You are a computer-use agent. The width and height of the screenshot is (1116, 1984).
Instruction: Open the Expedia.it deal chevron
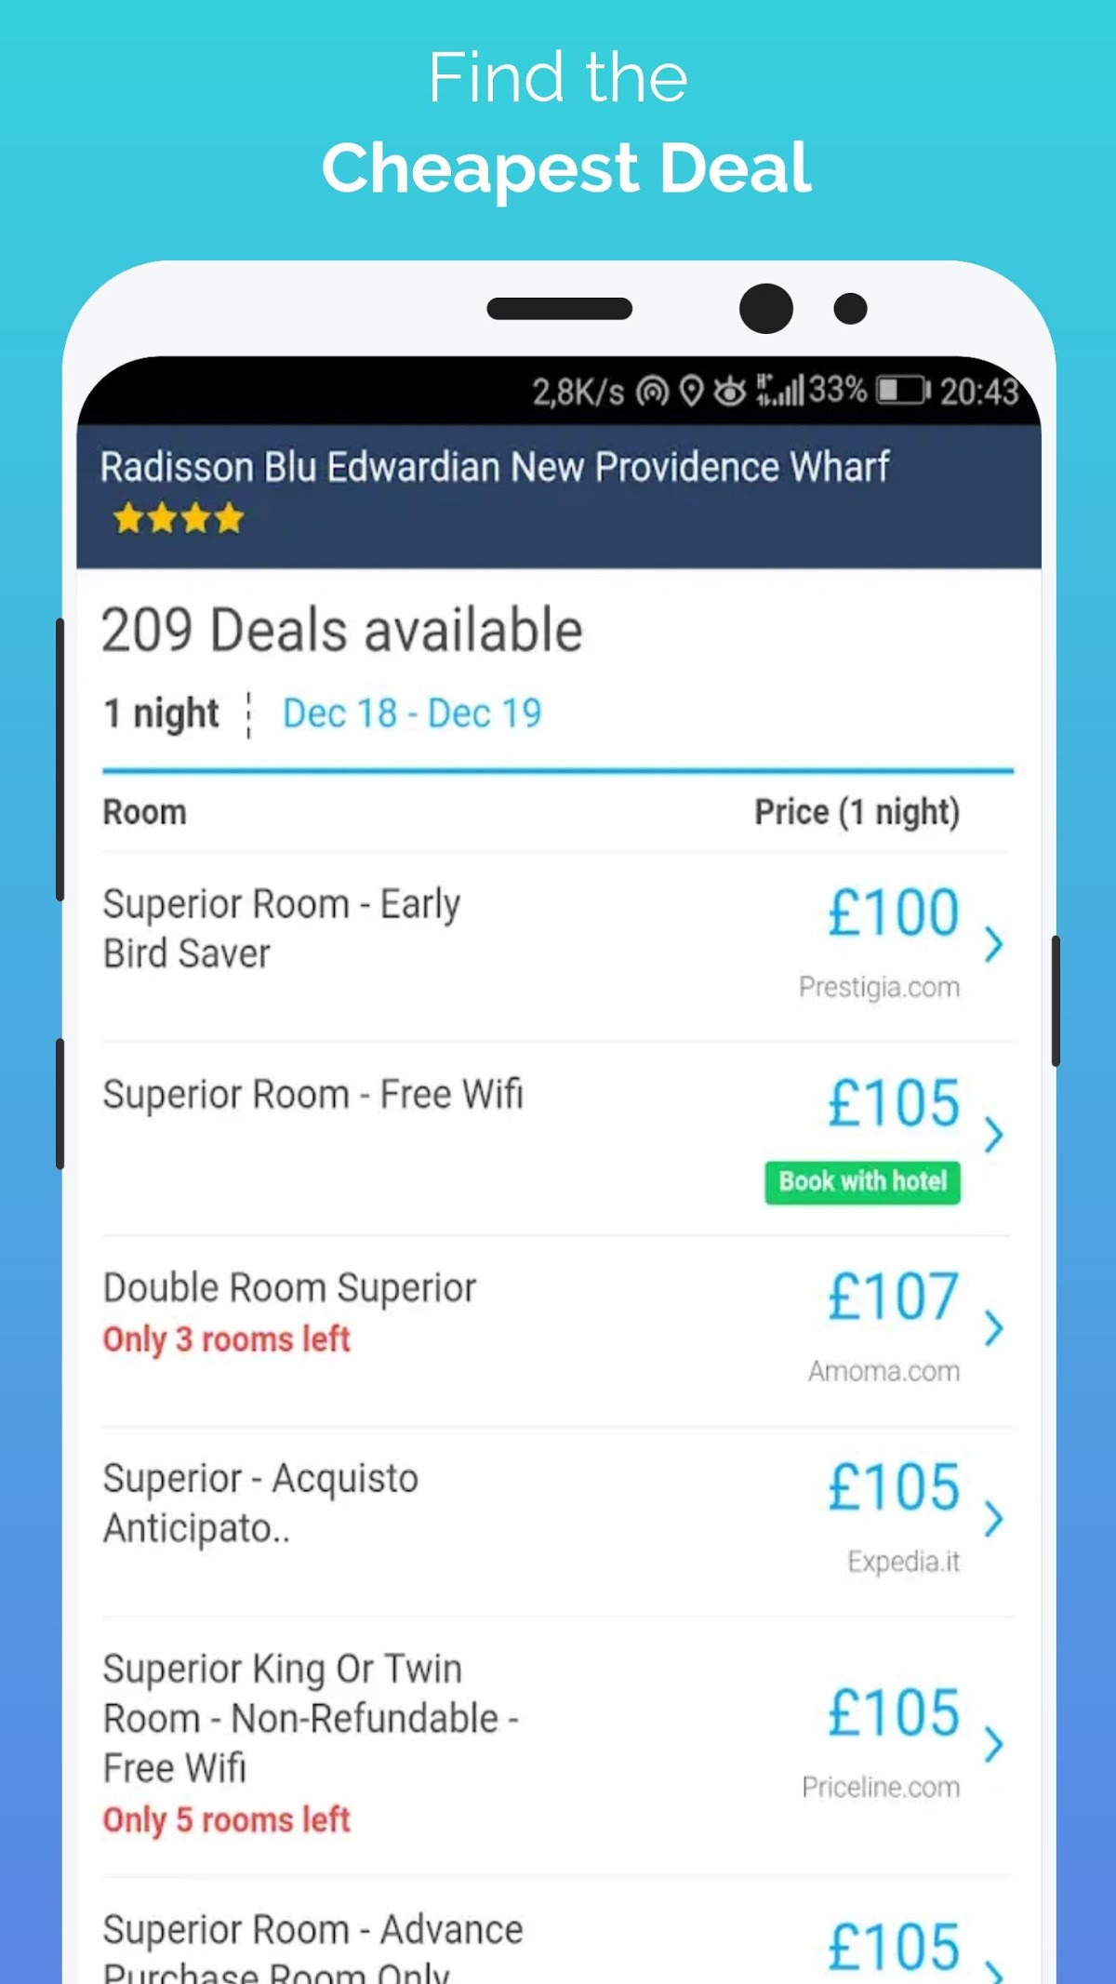point(994,1518)
